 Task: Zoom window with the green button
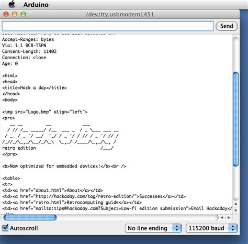tap(23, 14)
